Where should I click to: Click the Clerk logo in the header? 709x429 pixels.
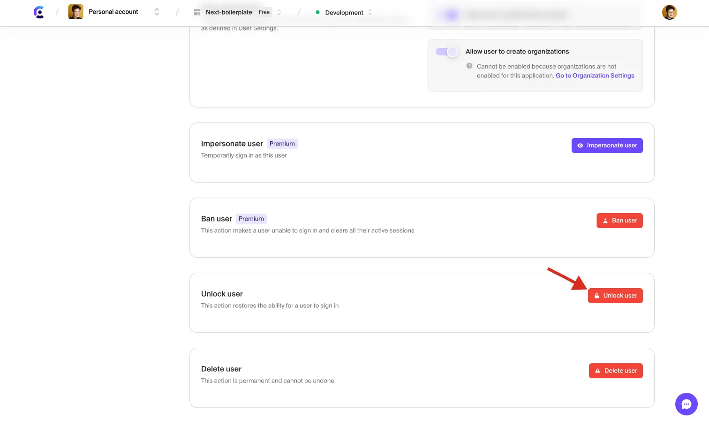(39, 12)
